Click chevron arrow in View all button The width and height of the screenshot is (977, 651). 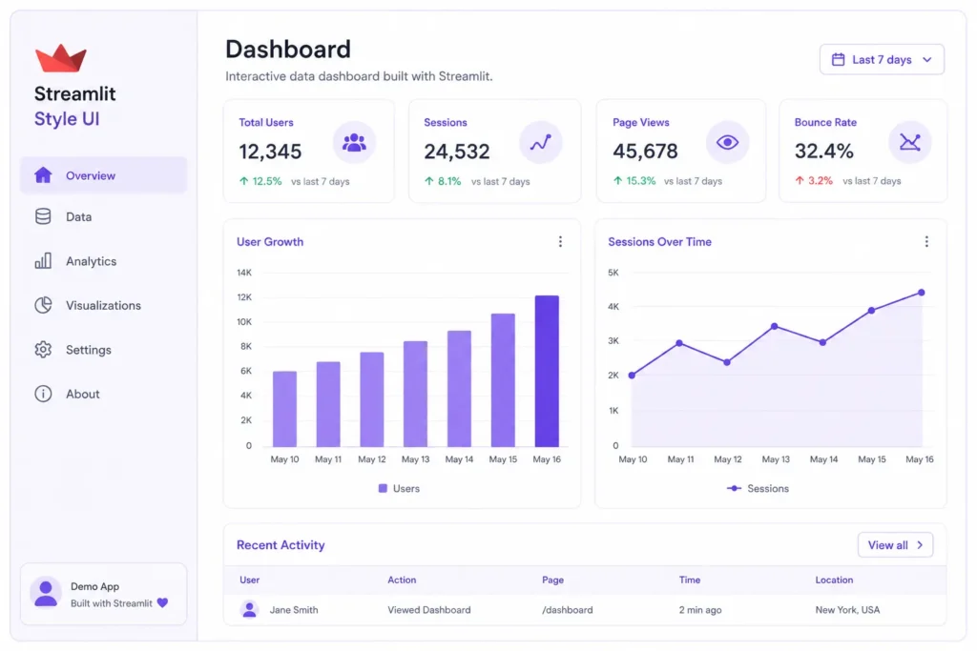[x=920, y=544]
